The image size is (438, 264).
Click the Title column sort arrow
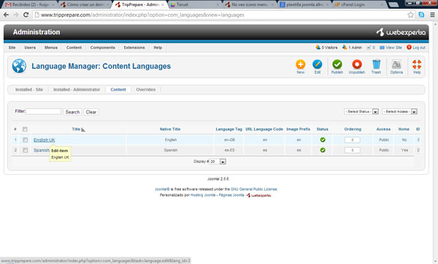[83, 129]
